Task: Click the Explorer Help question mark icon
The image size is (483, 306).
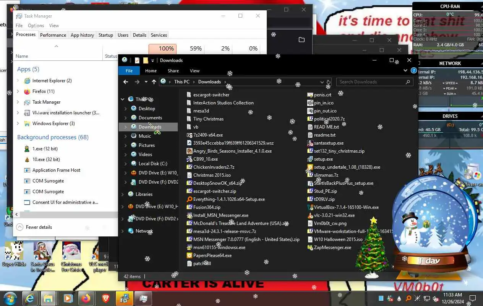Action: click(x=414, y=71)
